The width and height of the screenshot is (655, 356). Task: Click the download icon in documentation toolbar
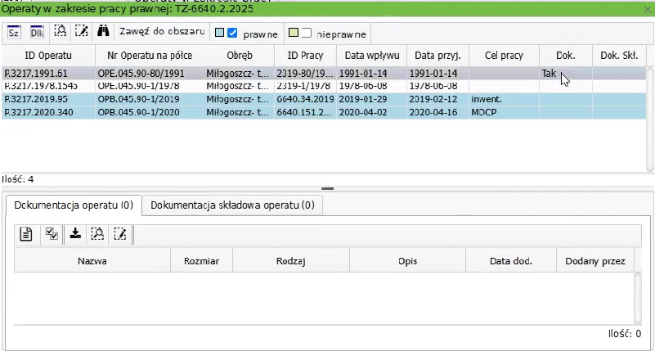point(75,234)
